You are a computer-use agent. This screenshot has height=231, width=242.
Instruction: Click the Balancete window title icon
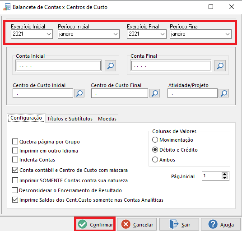click(7, 7)
